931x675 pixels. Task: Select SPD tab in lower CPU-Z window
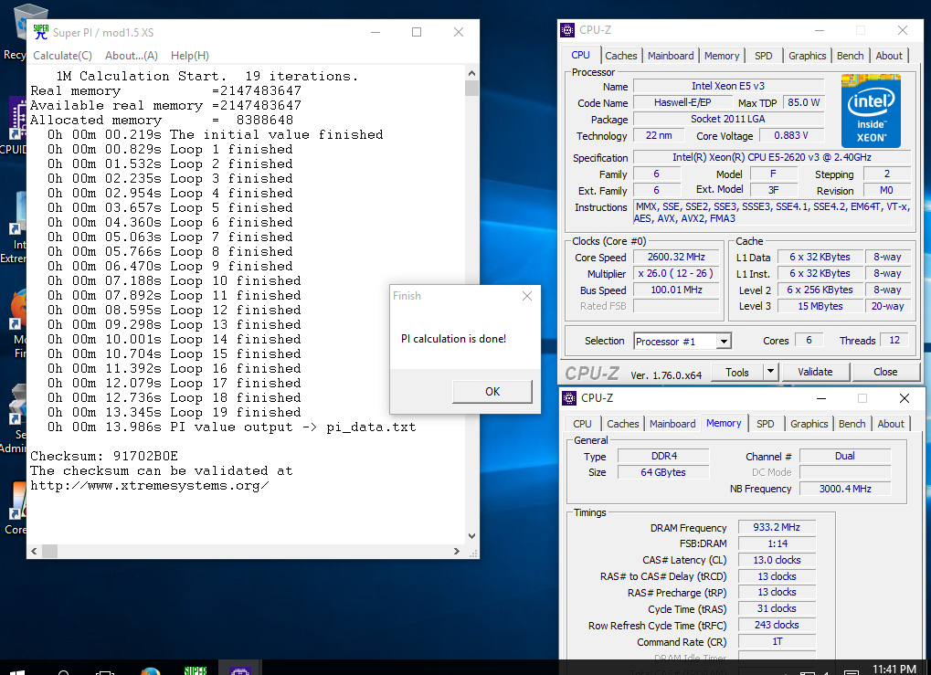pyautogui.click(x=766, y=424)
